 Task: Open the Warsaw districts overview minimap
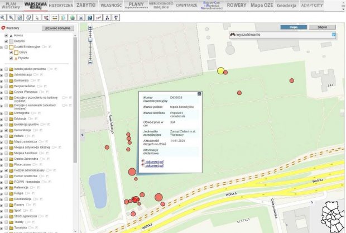[333, 217]
